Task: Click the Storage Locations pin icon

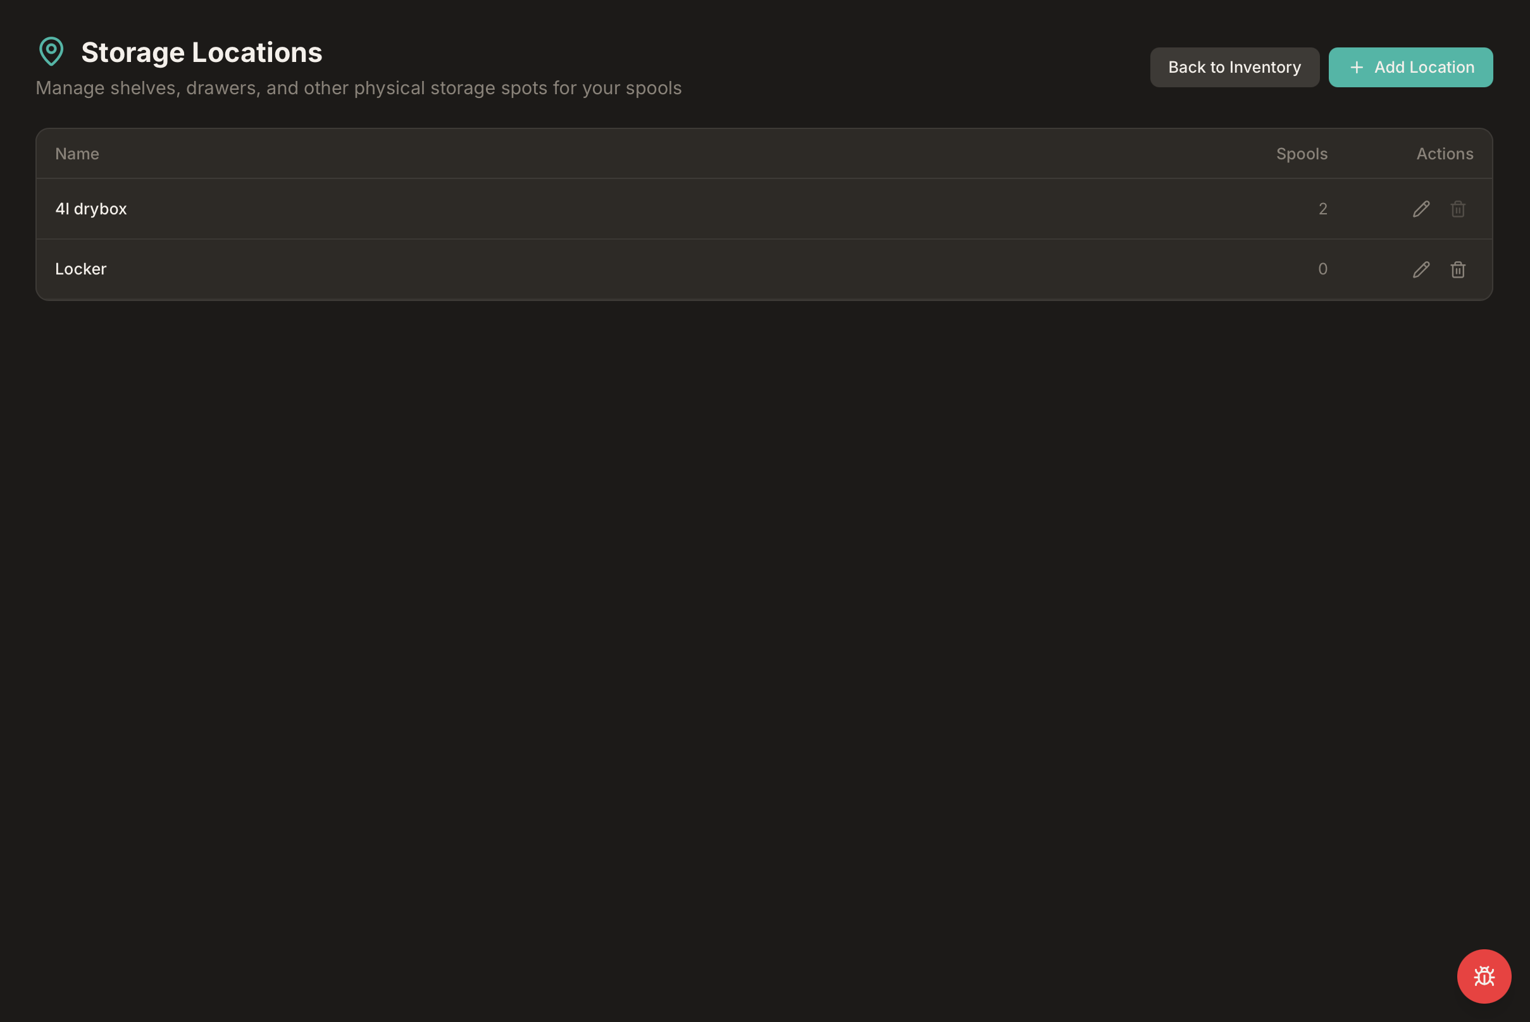Action: tap(51, 51)
